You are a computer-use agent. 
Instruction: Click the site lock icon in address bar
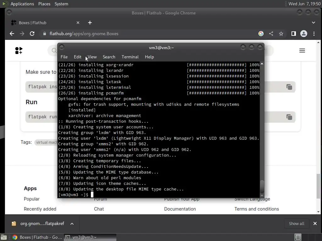coord(45,34)
